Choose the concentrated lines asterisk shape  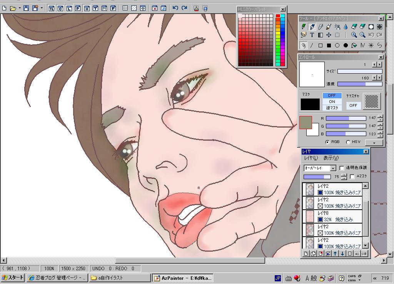point(371,45)
